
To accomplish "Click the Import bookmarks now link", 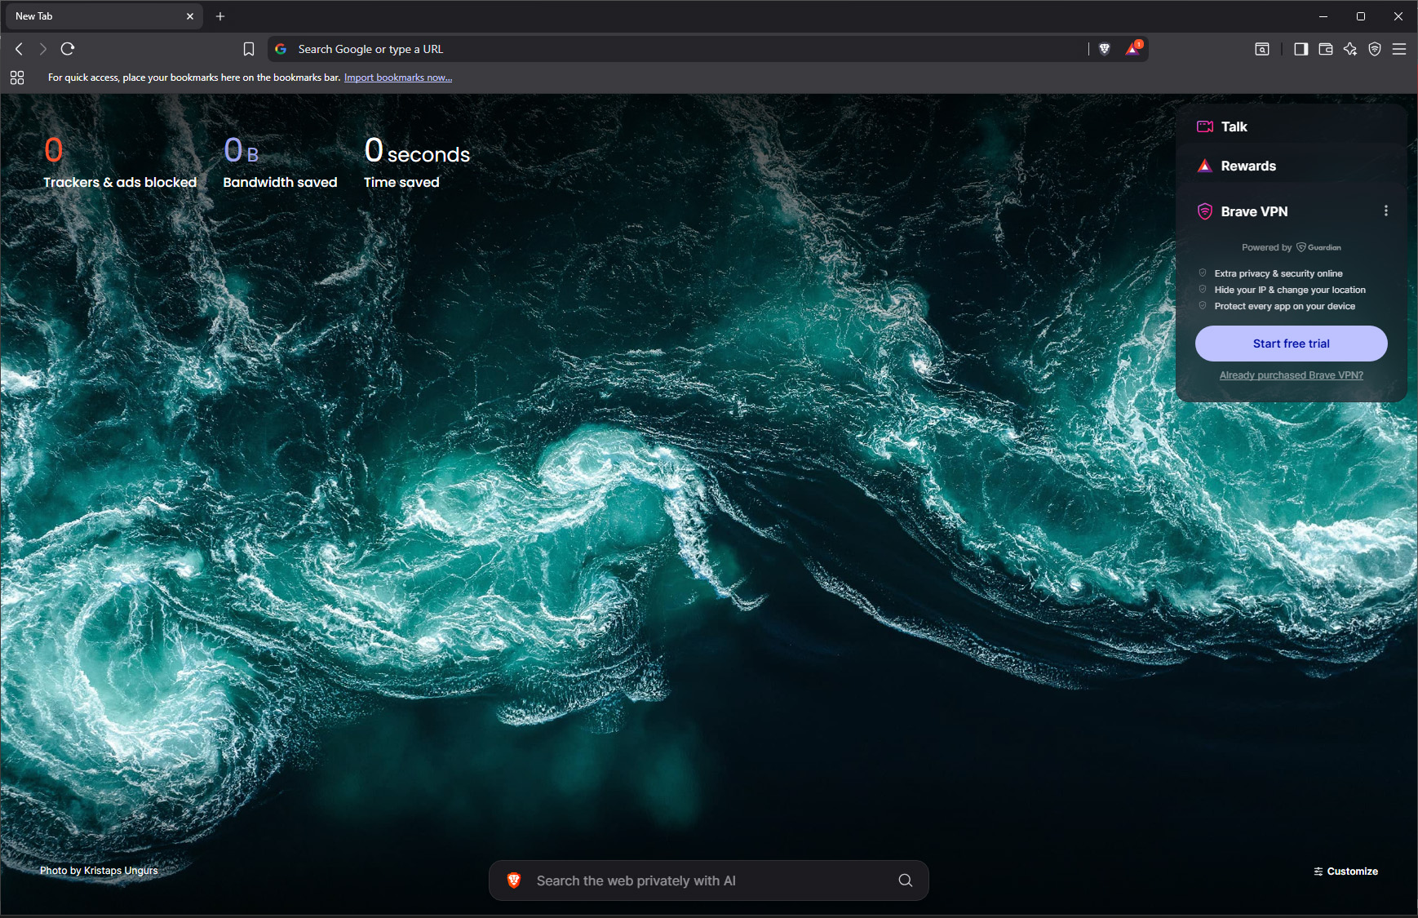I will tap(397, 78).
